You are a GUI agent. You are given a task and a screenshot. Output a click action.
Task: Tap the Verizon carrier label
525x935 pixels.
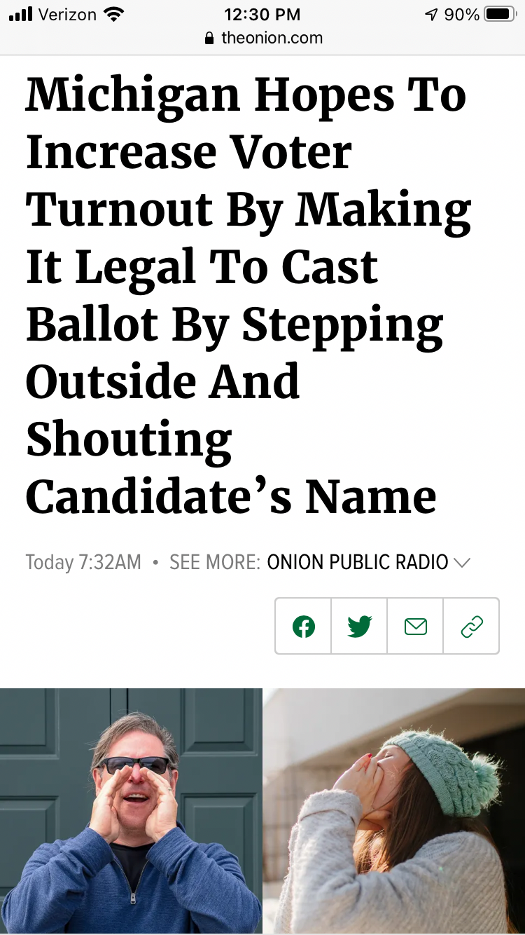[67, 14]
